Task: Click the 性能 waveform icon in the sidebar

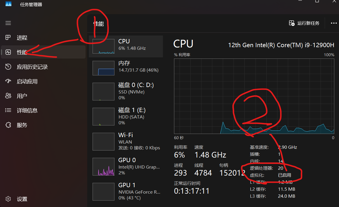Action: point(8,52)
